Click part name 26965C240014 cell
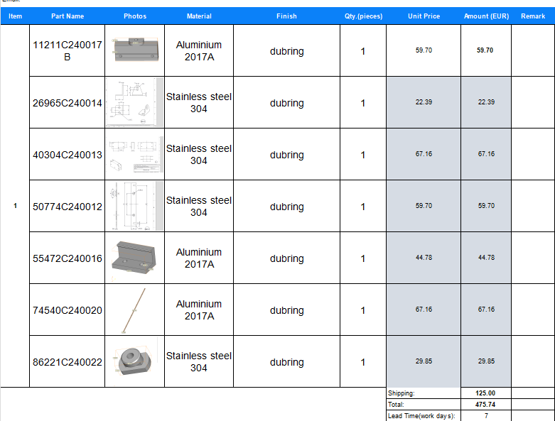This screenshot has width=555, height=421. point(68,102)
